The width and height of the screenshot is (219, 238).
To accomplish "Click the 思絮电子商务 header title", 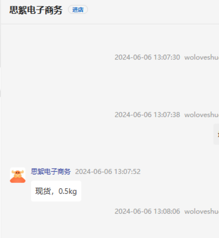I will 36,10.
